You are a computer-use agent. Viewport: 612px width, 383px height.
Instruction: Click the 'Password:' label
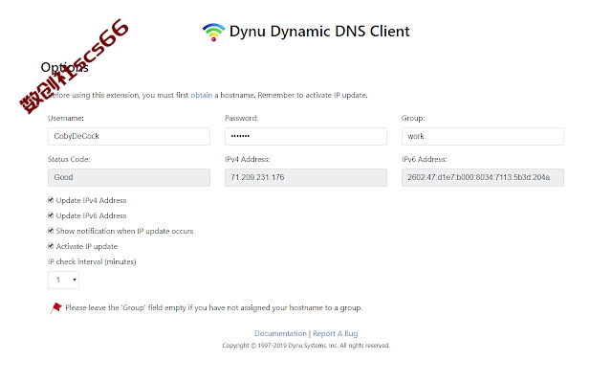241,118
